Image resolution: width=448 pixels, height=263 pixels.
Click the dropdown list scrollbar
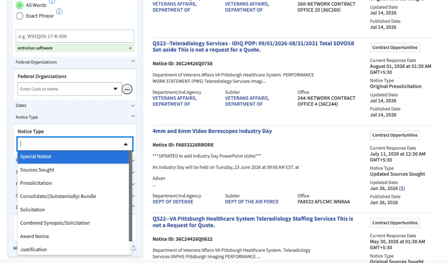coord(130,196)
